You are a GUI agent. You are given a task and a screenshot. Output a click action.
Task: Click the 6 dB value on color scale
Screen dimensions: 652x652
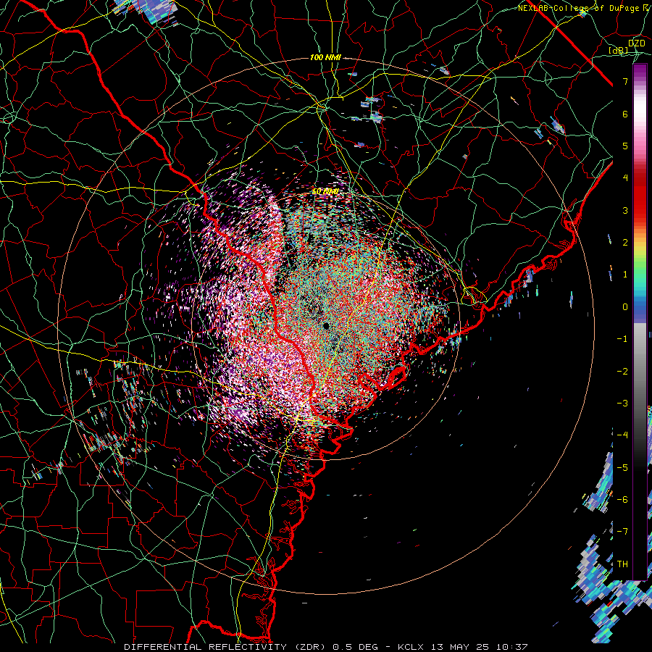(625, 114)
